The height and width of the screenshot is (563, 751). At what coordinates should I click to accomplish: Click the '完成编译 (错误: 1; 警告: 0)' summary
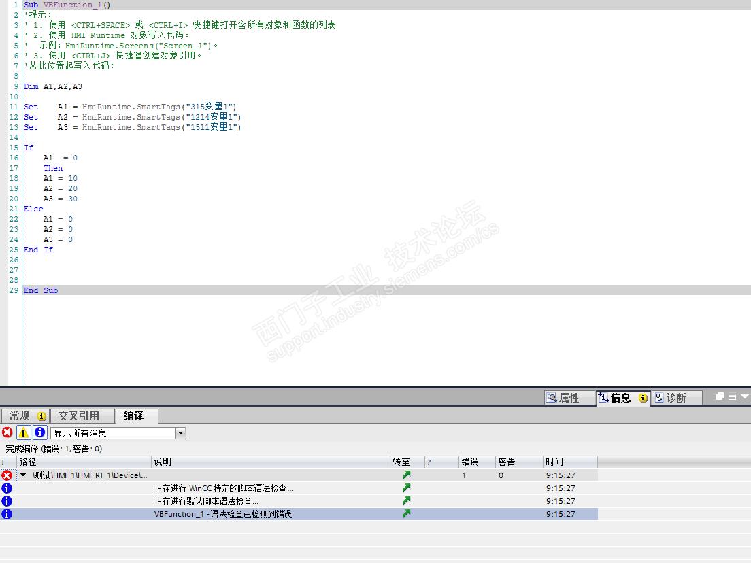[54, 449]
